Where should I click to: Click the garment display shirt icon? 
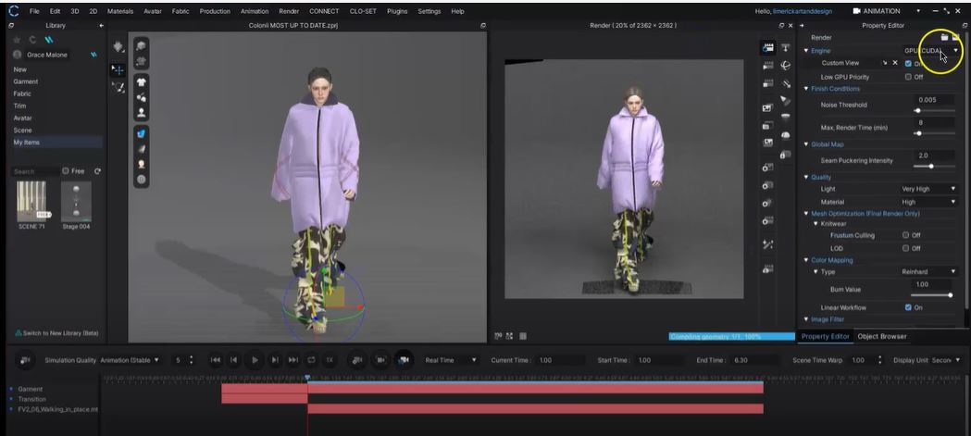[x=142, y=81]
